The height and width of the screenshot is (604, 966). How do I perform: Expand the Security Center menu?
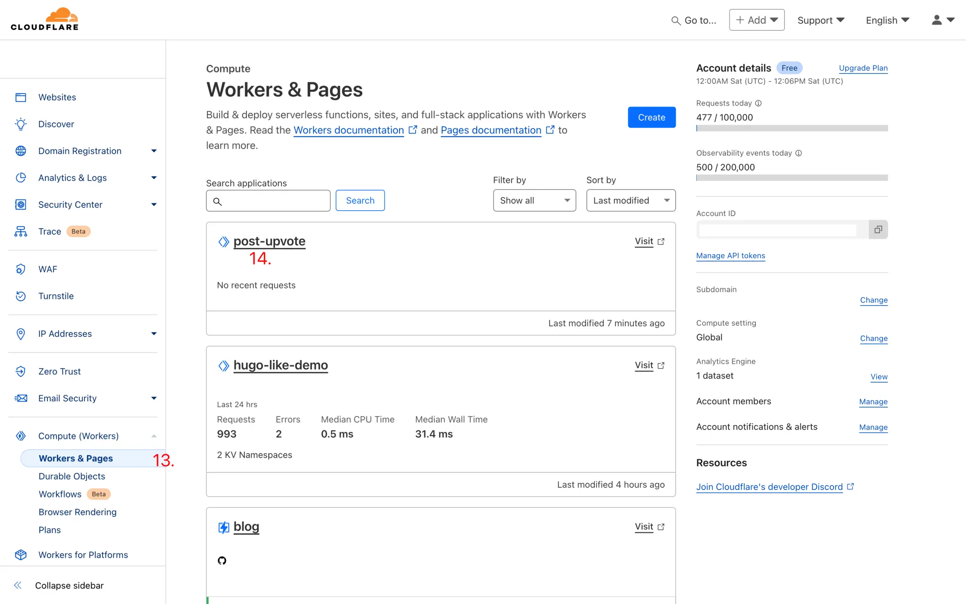tap(154, 204)
